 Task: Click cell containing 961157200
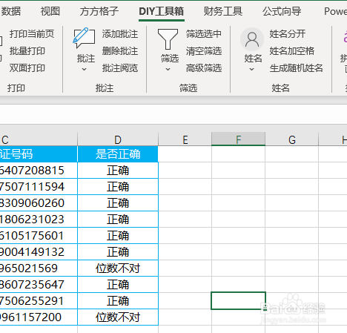tap(39, 317)
